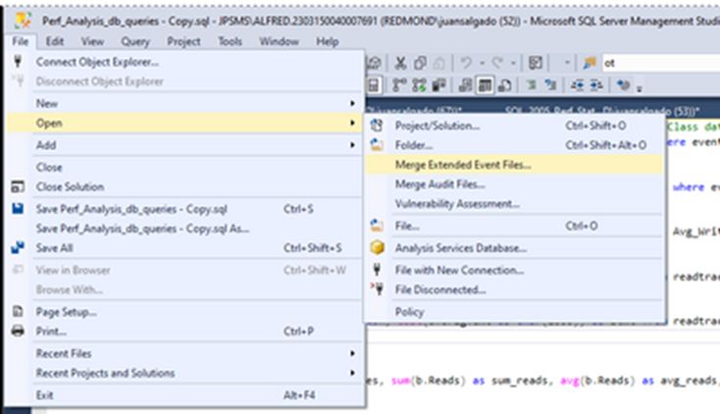
Task: Click the Project/Solution submenu icon
Action: pos(377,125)
